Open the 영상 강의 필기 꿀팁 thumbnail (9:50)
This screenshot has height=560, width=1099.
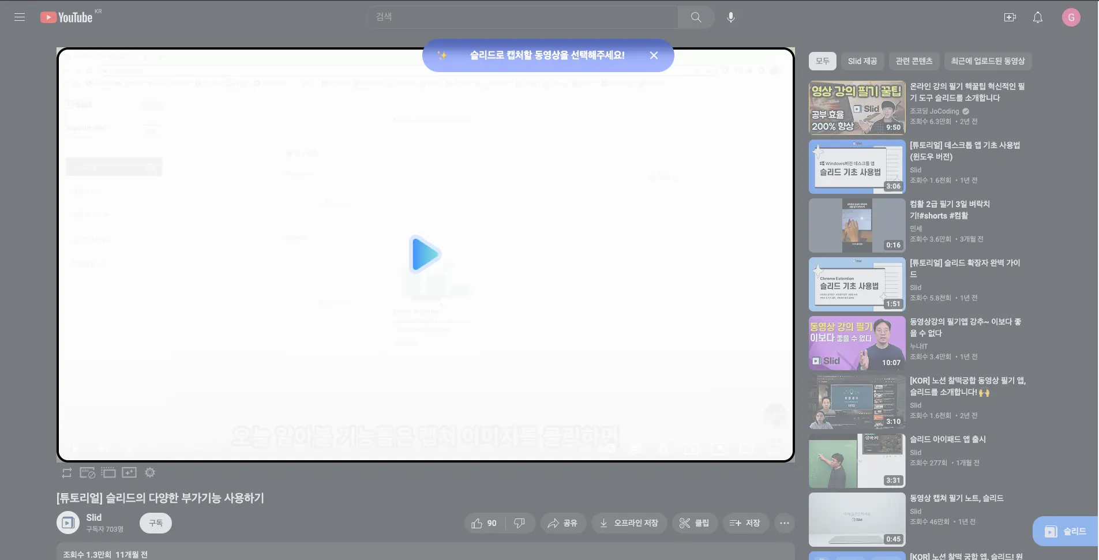pyautogui.click(x=857, y=108)
